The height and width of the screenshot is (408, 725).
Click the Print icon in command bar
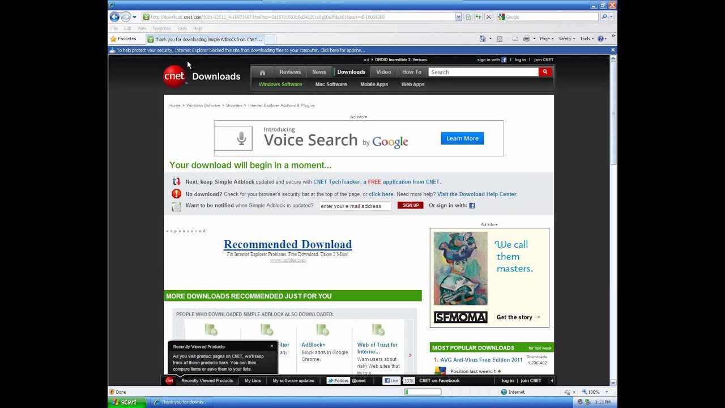pos(526,39)
